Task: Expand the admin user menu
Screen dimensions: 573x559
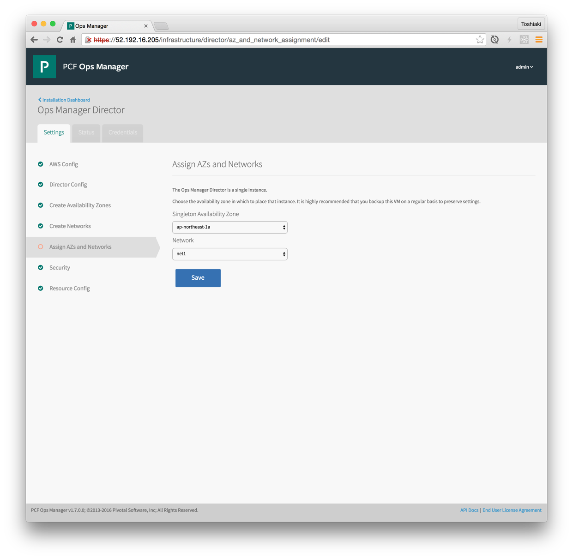Action: [x=524, y=67]
